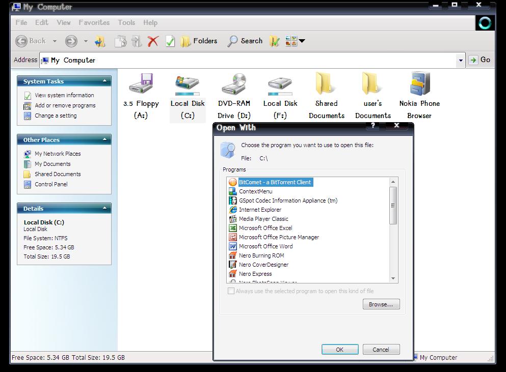506x372 pixels.
Task: Open the View menu
Action: pyautogui.click(x=64, y=22)
